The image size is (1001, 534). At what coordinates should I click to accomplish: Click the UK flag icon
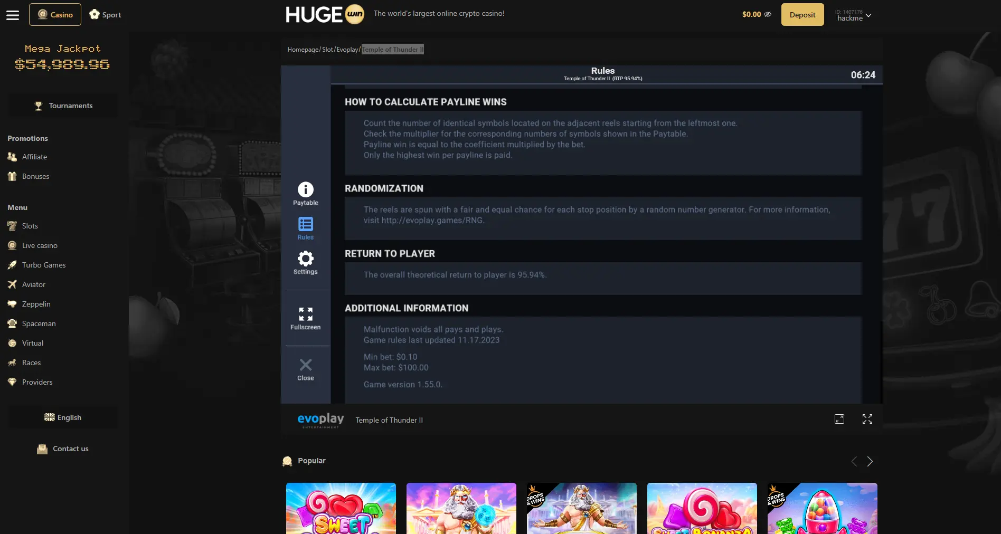point(50,417)
